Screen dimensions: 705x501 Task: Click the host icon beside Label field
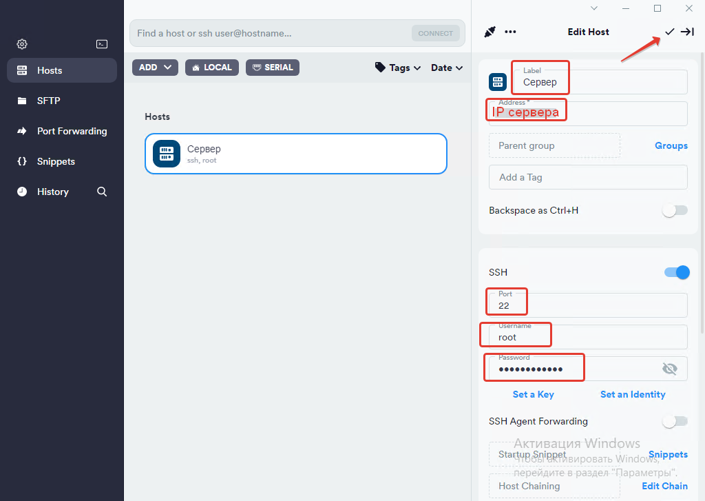(x=498, y=82)
